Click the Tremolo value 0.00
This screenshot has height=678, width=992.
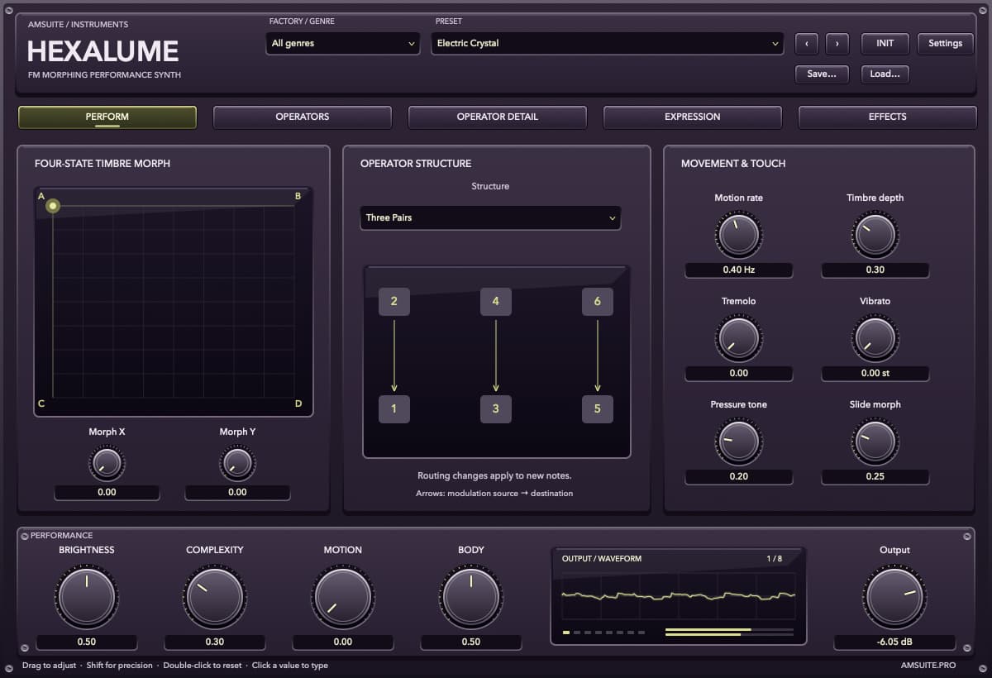(x=739, y=373)
